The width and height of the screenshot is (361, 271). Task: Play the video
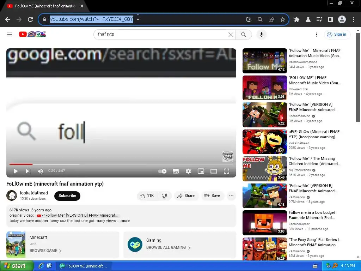[16, 171]
